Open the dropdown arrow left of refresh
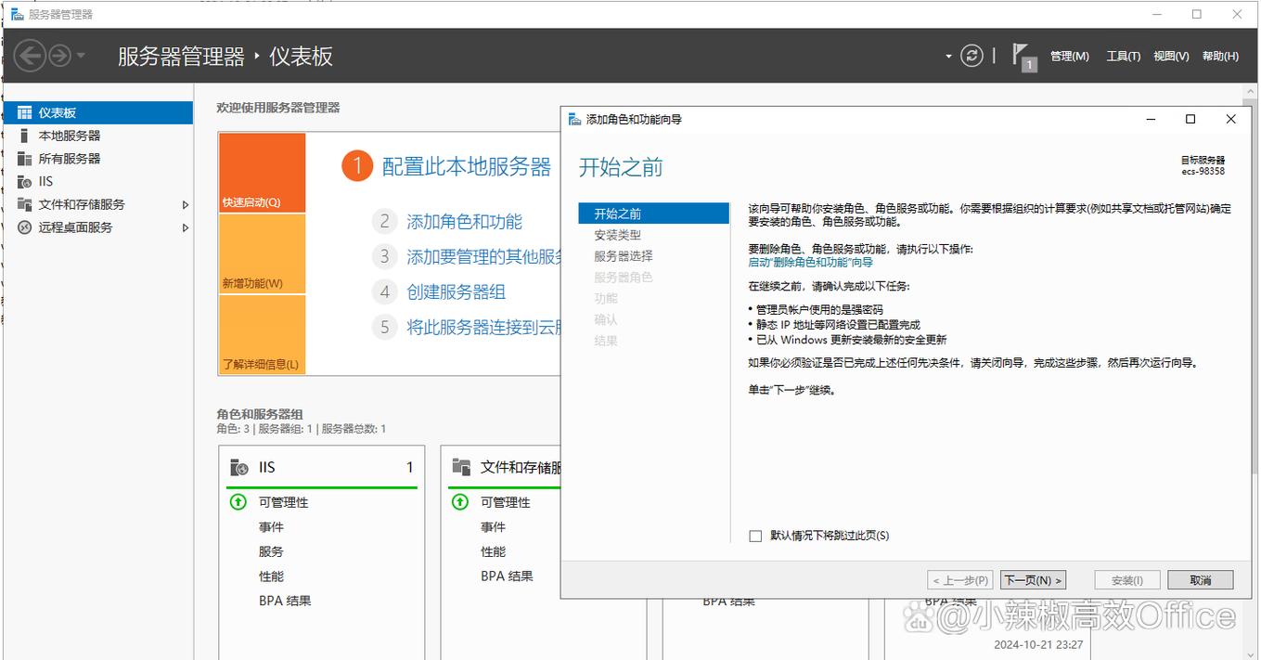The image size is (1261, 660). point(948,56)
